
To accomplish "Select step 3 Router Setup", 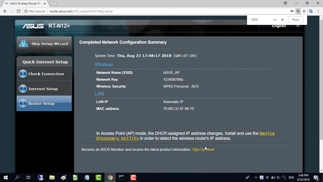I will (x=44, y=103).
